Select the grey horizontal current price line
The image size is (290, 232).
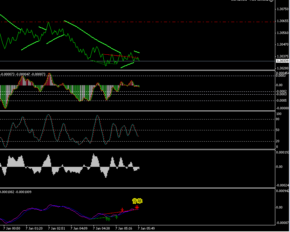tap(138, 61)
